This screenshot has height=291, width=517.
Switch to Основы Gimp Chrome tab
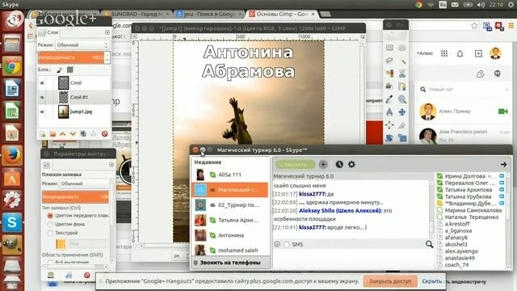(x=282, y=15)
